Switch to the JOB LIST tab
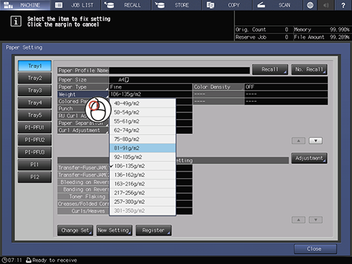352x264 pixels. coord(76,5)
